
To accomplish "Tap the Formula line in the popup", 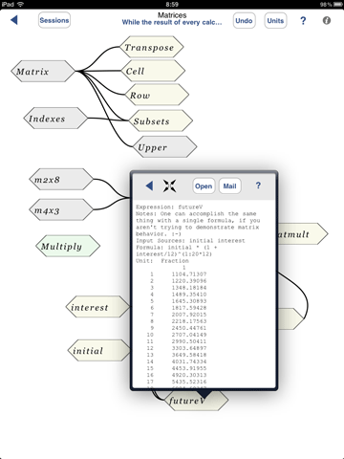I will 177,251.
